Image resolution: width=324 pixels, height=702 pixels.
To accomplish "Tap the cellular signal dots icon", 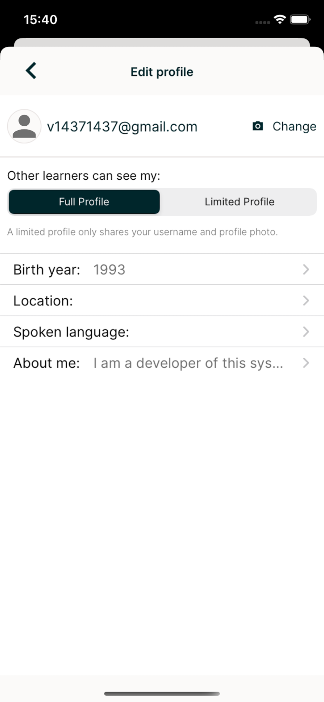I will tap(263, 22).
